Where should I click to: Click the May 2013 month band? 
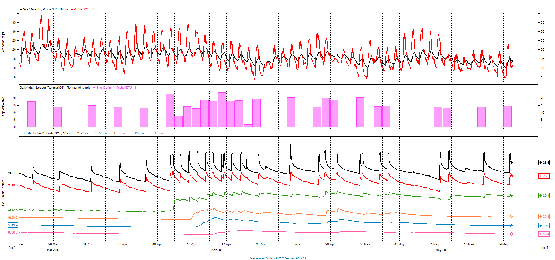click(x=442, y=250)
